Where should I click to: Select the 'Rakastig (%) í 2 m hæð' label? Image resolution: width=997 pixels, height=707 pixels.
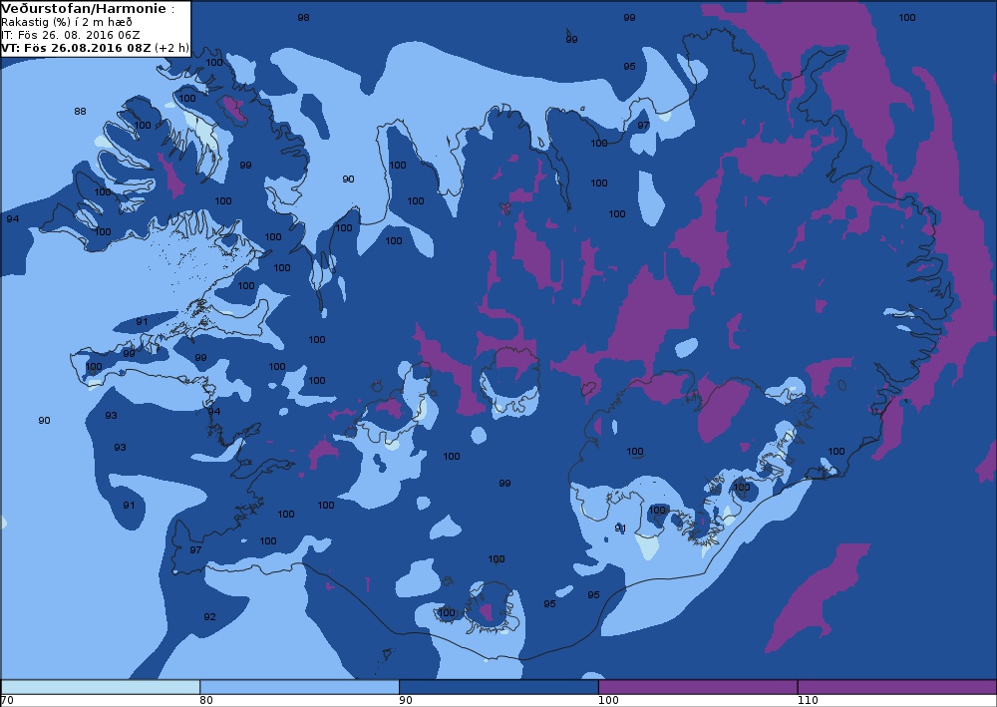67,22
